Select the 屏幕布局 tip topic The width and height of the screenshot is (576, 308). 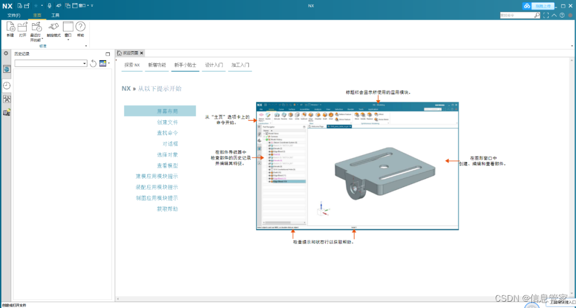tap(160, 111)
